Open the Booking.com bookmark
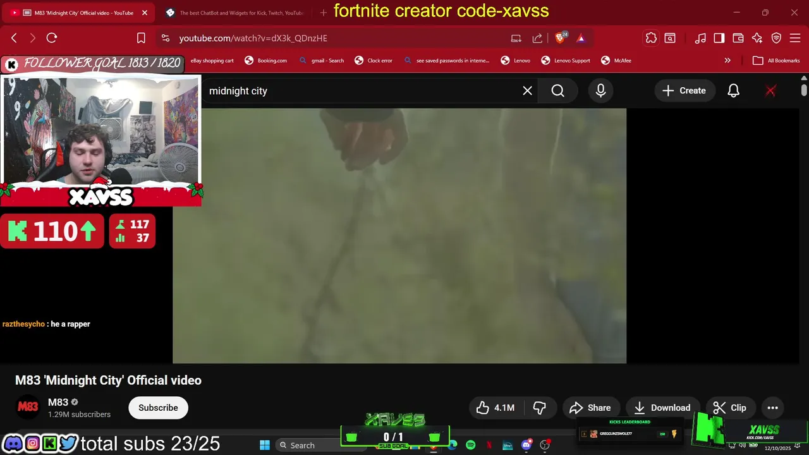This screenshot has height=455, width=809. click(266, 61)
